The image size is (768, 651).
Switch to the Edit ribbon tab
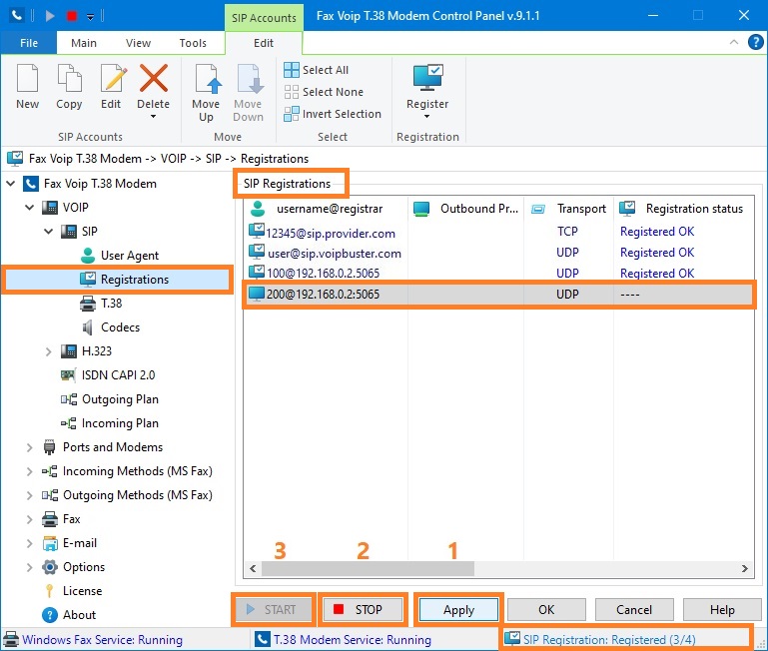[264, 43]
